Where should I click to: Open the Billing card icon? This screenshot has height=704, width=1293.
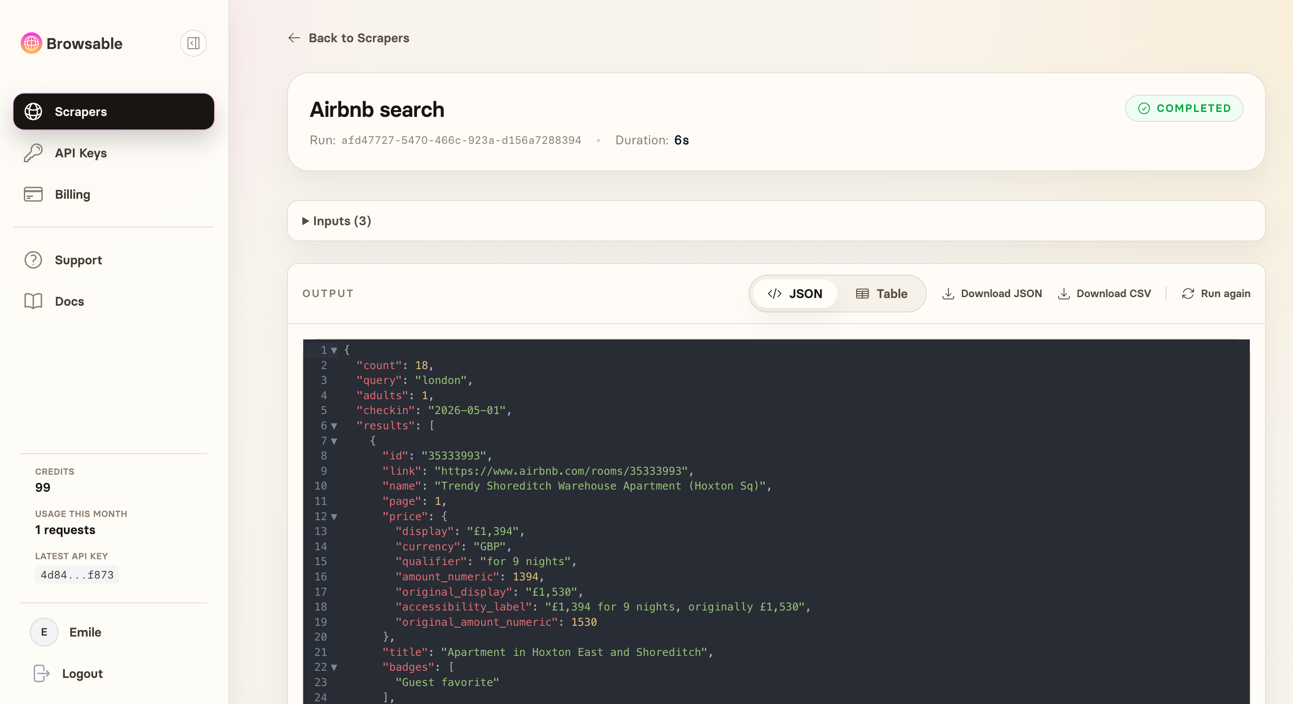coord(33,194)
